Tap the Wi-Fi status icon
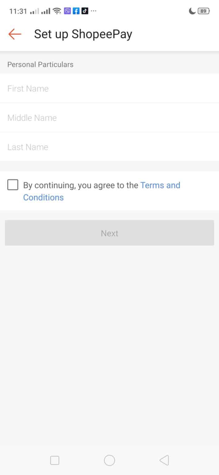Image resolution: width=219 pixels, height=475 pixels. point(57,11)
